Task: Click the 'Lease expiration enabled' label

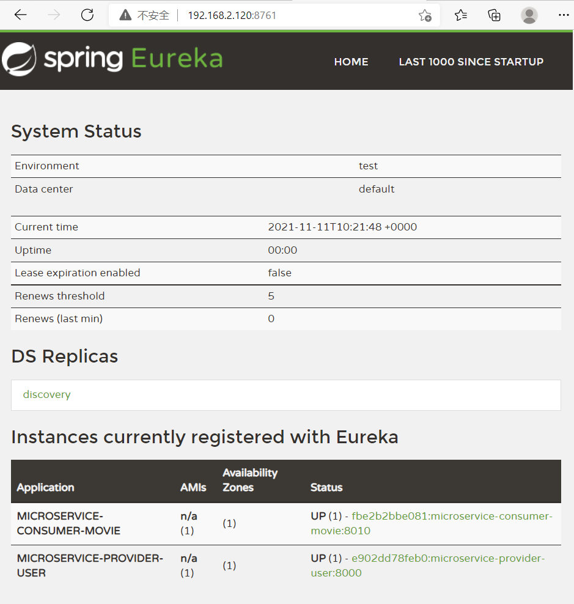Action: click(x=78, y=273)
